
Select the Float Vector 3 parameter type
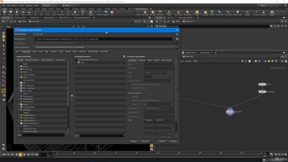28,99
